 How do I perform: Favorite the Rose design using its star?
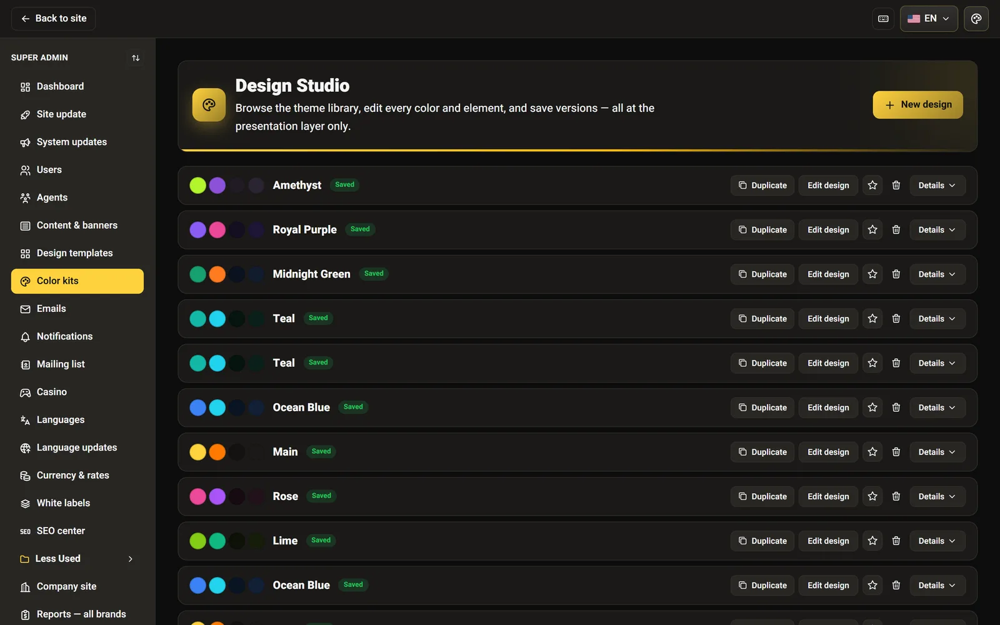click(872, 496)
